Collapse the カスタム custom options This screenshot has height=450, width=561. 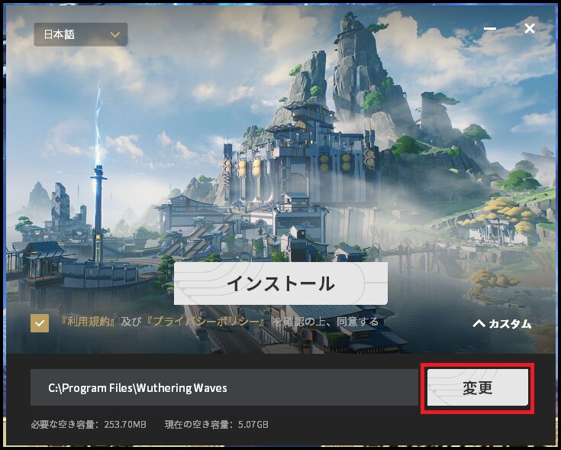(502, 324)
